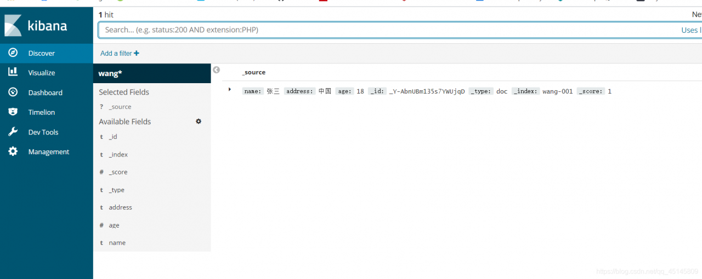This screenshot has height=279, width=702.
Task: Select the Dashboard menu label
Action: point(46,92)
